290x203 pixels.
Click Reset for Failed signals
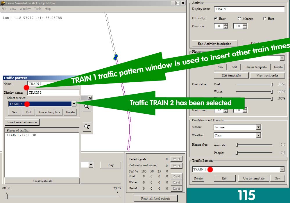point(176,159)
